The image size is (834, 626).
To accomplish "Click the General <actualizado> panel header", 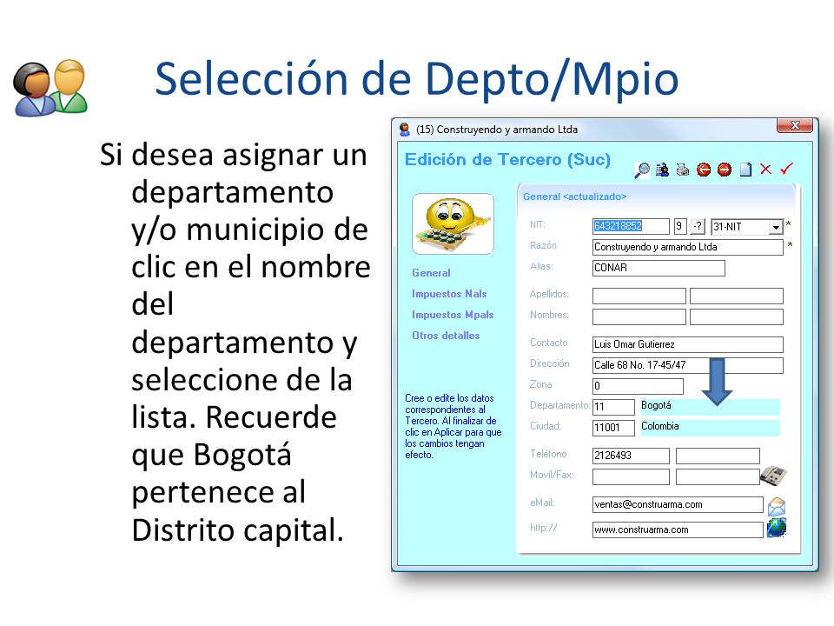I will coord(574,196).
